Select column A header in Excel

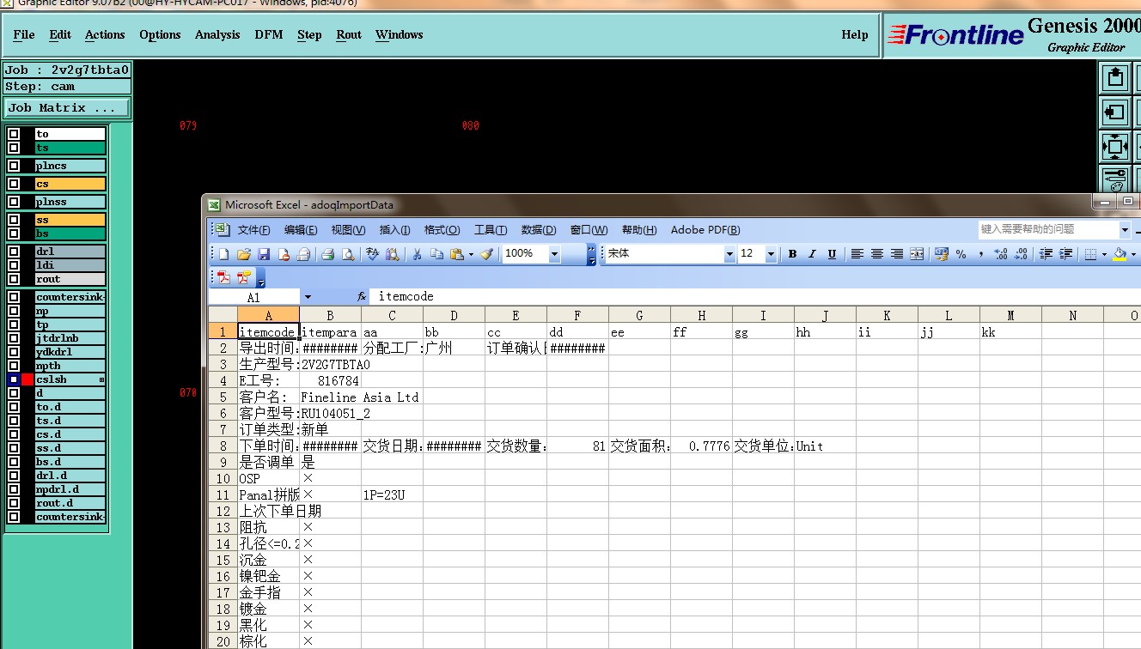(268, 316)
